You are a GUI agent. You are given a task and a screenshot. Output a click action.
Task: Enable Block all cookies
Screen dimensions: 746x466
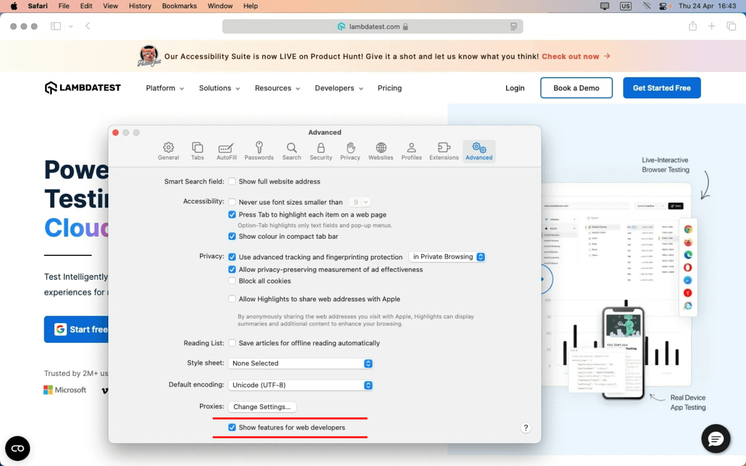click(232, 281)
